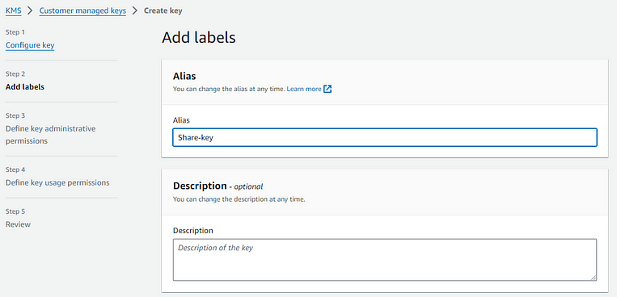Click the Description textarea resize handle

[594, 278]
